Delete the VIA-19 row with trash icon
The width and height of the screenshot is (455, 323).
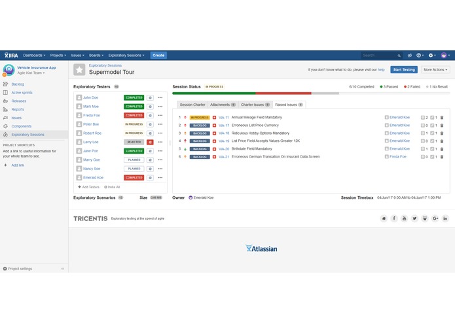click(442, 141)
